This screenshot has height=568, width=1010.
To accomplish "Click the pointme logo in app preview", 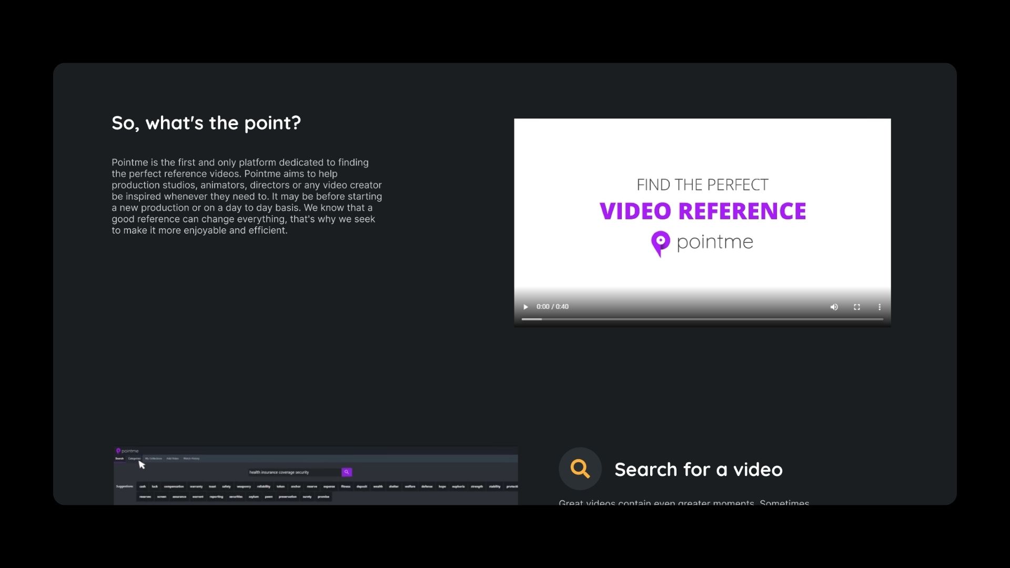I will pyautogui.click(x=127, y=451).
